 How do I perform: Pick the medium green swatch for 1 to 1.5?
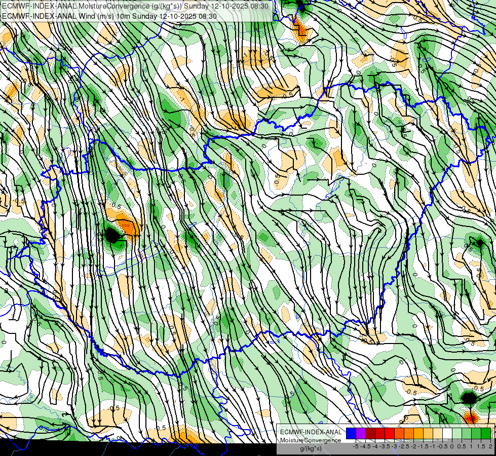[x=476, y=433]
